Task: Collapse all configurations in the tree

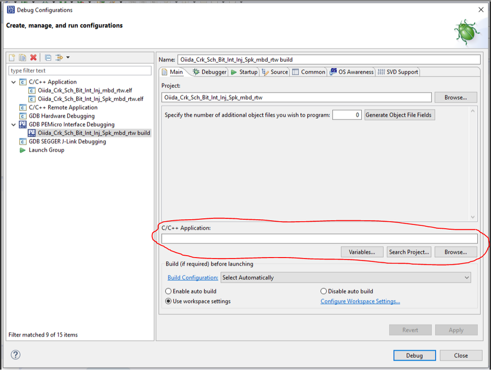Action: [48, 57]
